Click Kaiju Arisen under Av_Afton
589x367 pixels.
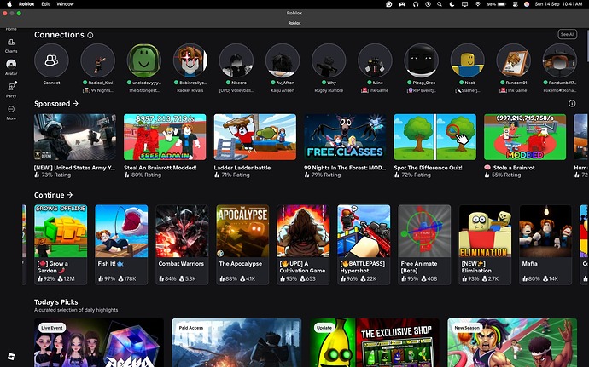coord(283,90)
